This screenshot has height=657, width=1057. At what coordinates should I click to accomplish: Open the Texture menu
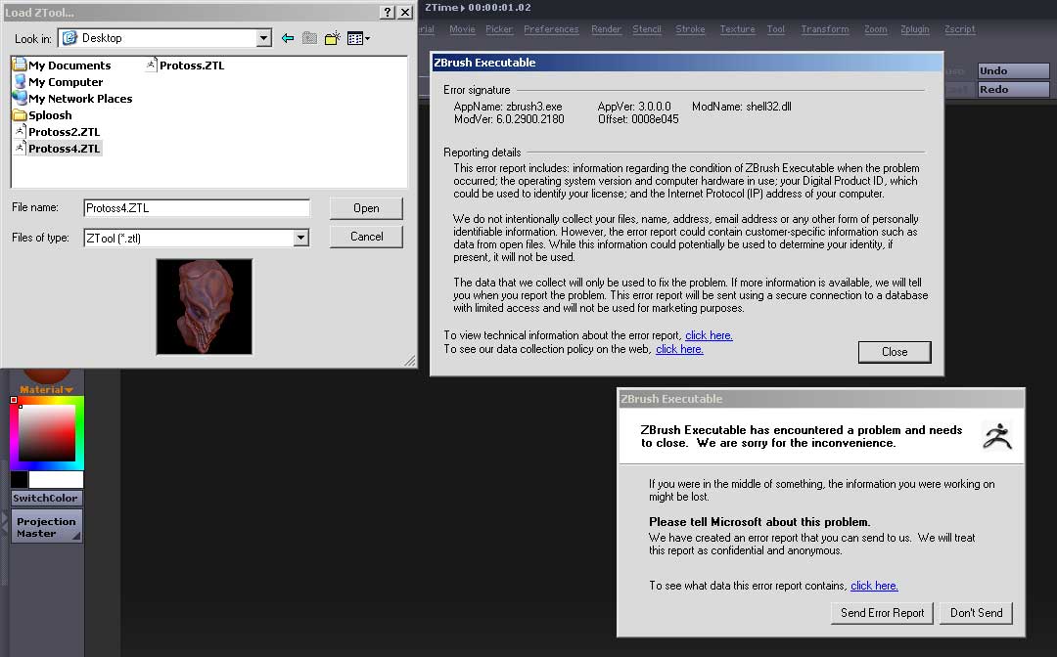(738, 29)
